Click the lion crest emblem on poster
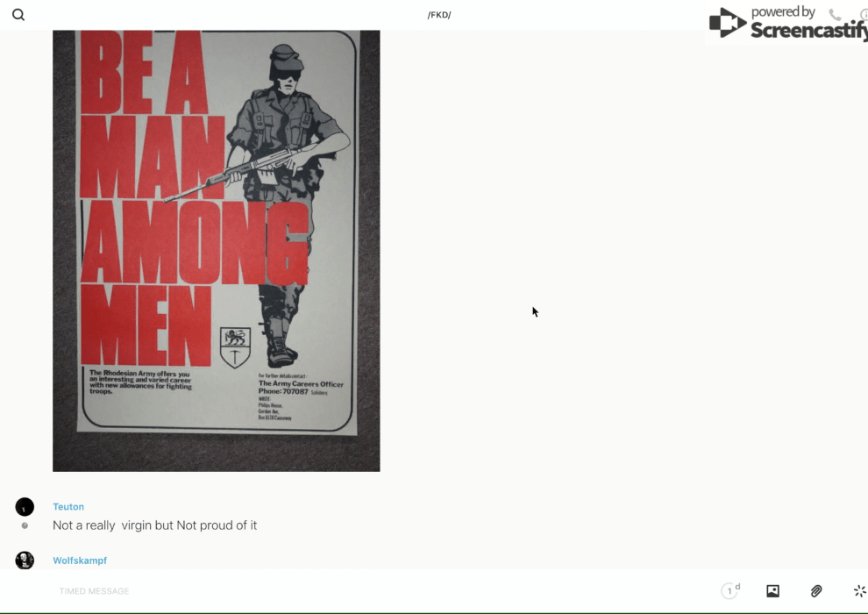The height and width of the screenshot is (614, 868). click(x=235, y=347)
